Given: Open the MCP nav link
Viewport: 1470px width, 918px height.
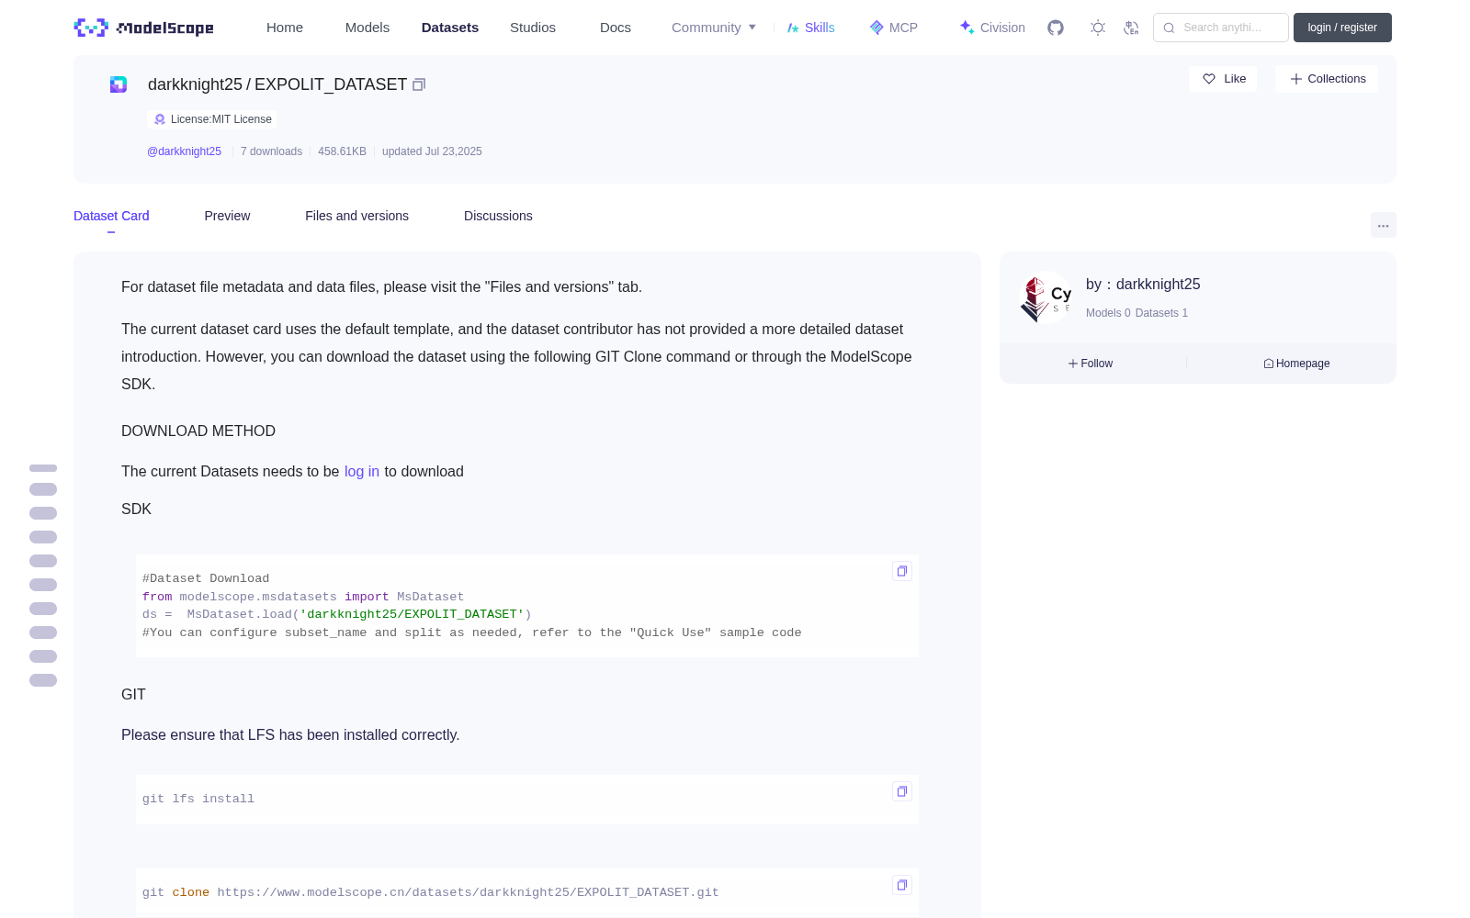Looking at the screenshot, I should tap(894, 28).
